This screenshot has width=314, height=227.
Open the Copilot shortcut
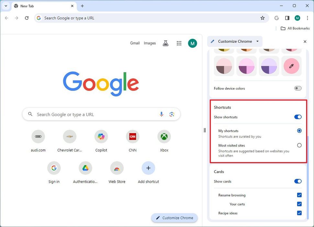click(x=101, y=136)
